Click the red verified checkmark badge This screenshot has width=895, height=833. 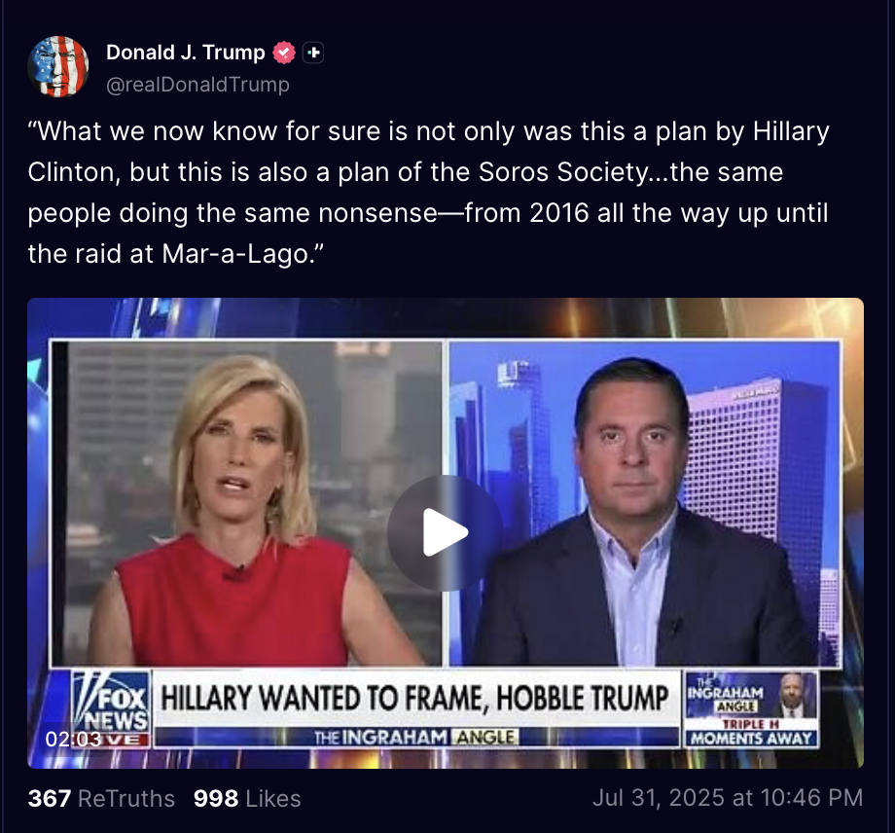pos(284,53)
